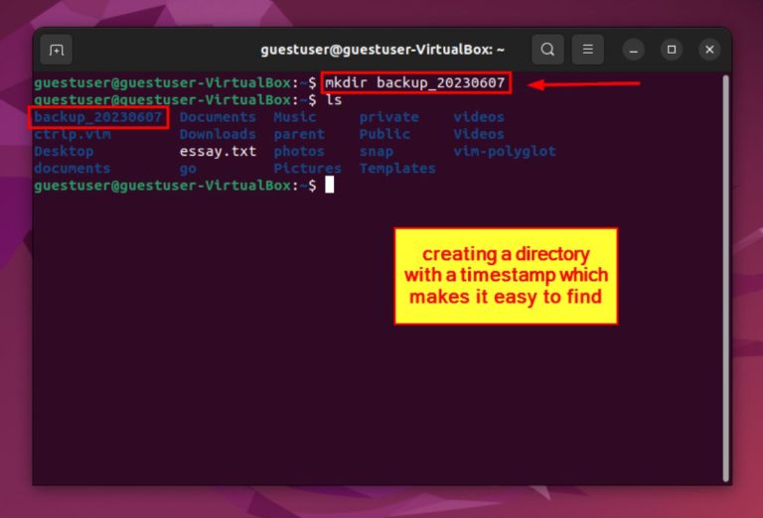Click the Pictures directory name

[307, 169]
